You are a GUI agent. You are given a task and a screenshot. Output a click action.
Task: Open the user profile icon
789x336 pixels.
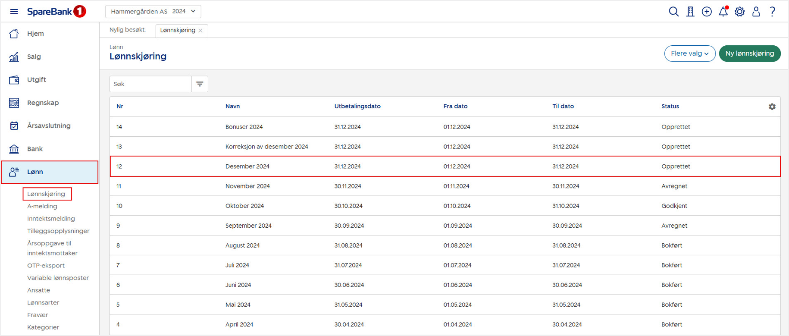756,12
